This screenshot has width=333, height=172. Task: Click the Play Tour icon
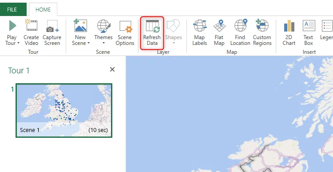[12, 26]
